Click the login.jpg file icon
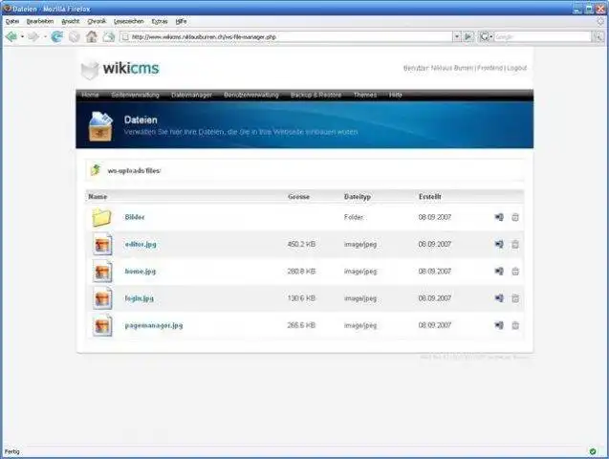609x459 pixels. pos(102,298)
